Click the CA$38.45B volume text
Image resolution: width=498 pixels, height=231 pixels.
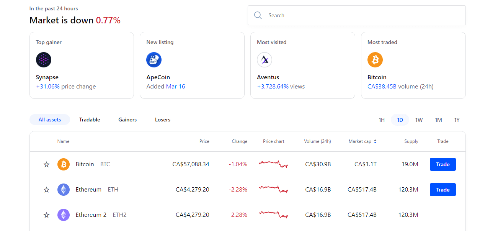tap(400, 87)
